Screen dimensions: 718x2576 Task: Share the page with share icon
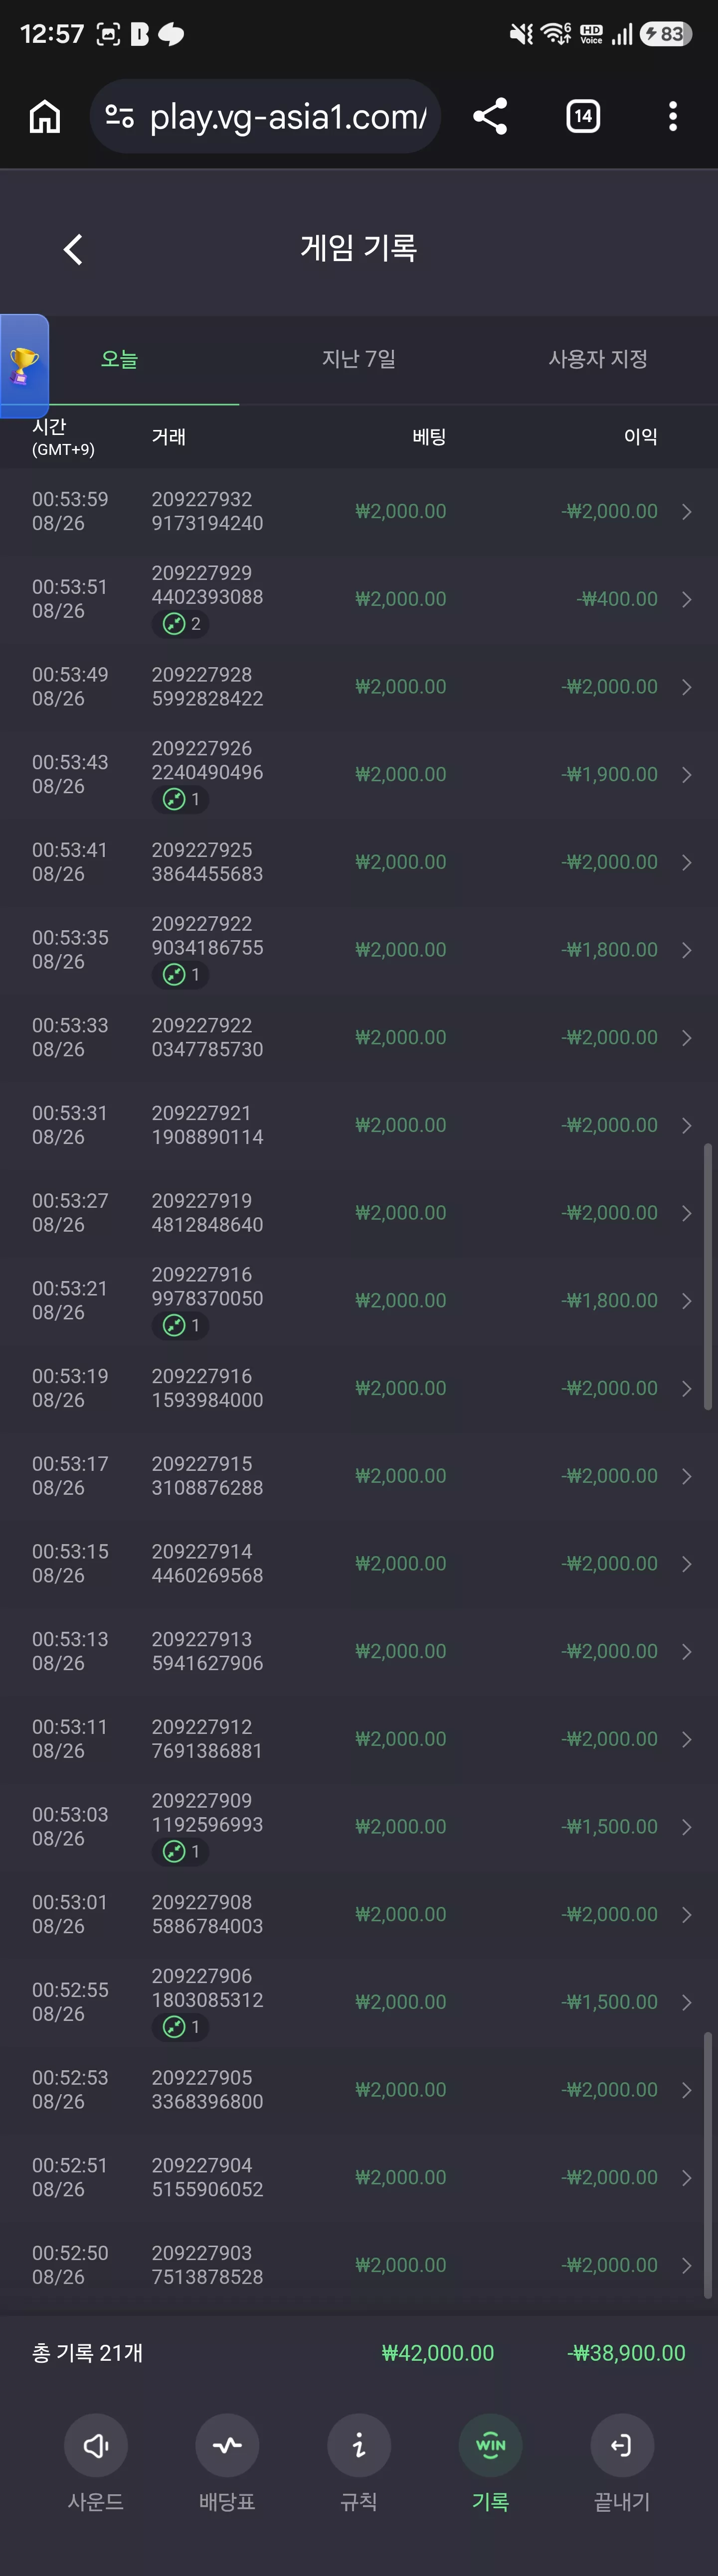tap(490, 117)
